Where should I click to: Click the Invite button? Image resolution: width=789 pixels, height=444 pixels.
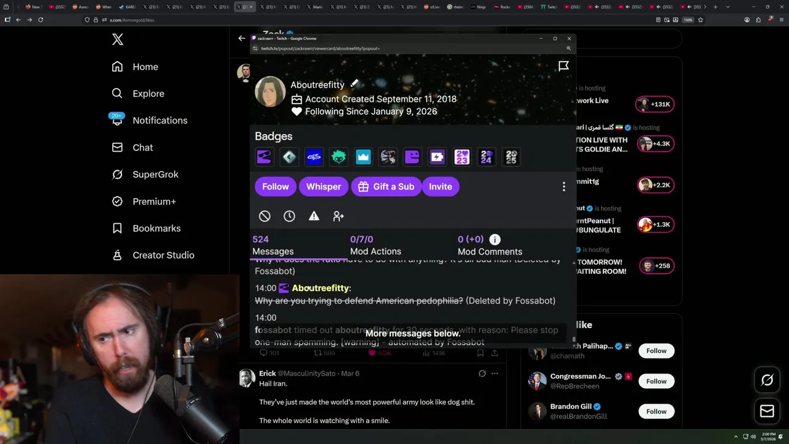point(441,187)
